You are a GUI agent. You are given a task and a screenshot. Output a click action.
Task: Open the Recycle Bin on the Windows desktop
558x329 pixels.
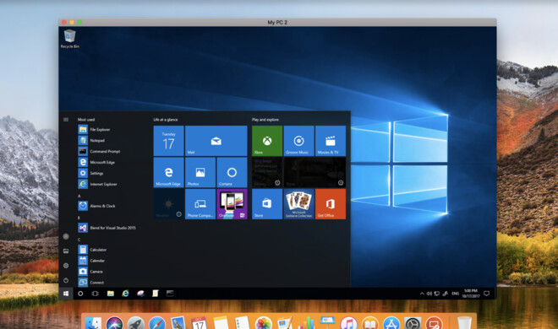(x=69, y=39)
